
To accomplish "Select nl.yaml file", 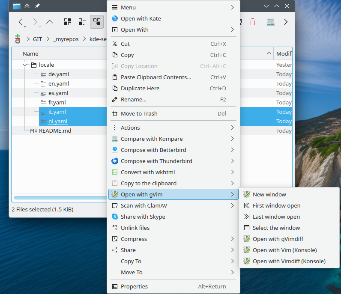I will click(x=58, y=121).
